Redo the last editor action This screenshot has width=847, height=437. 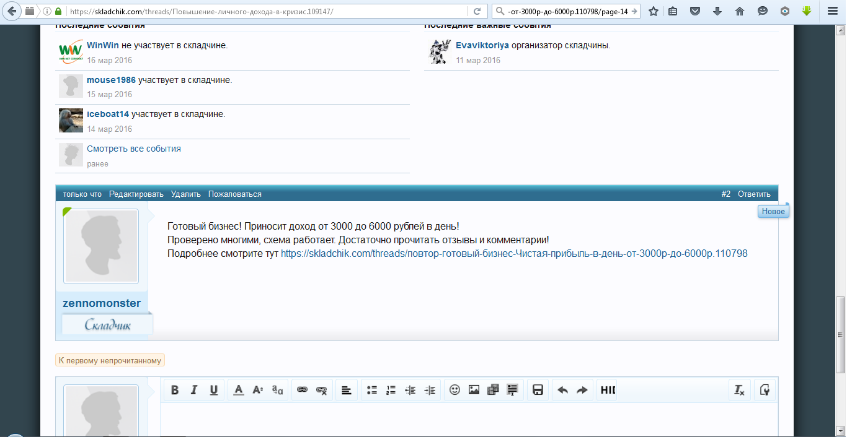pyautogui.click(x=582, y=390)
